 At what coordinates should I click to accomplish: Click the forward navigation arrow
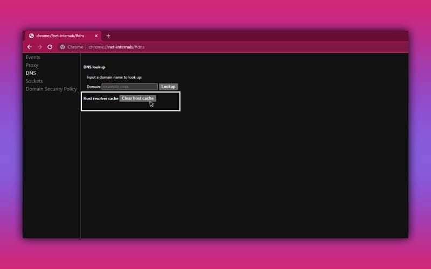[39, 47]
